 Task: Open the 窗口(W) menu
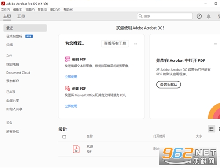(55, 10)
